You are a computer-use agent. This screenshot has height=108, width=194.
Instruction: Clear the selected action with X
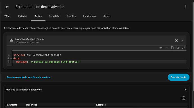[x=177, y=40]
